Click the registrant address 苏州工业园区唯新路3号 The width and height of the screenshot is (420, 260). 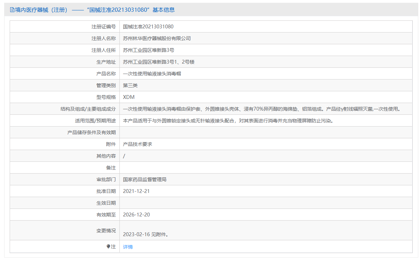[149, 50]
